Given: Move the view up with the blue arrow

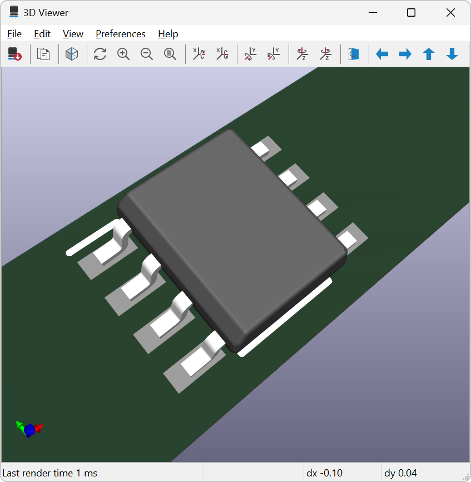Looking at the screenshot, I should point(429,54).
